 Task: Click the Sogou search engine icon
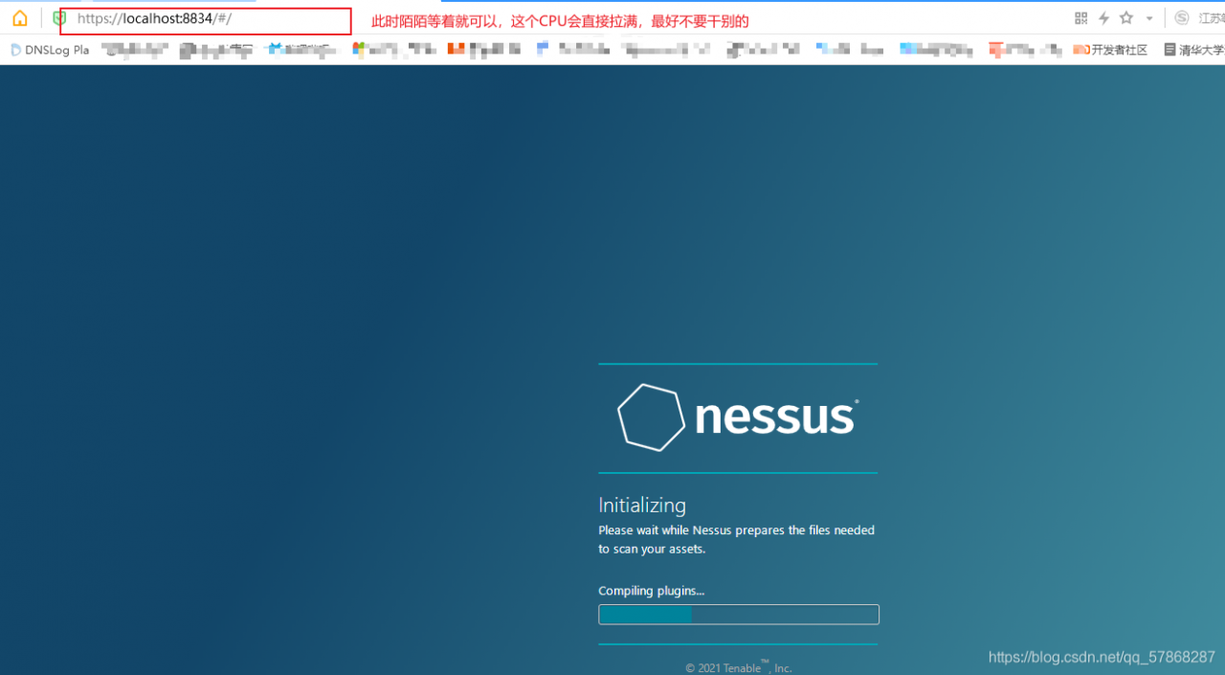tap(1182, 18)
